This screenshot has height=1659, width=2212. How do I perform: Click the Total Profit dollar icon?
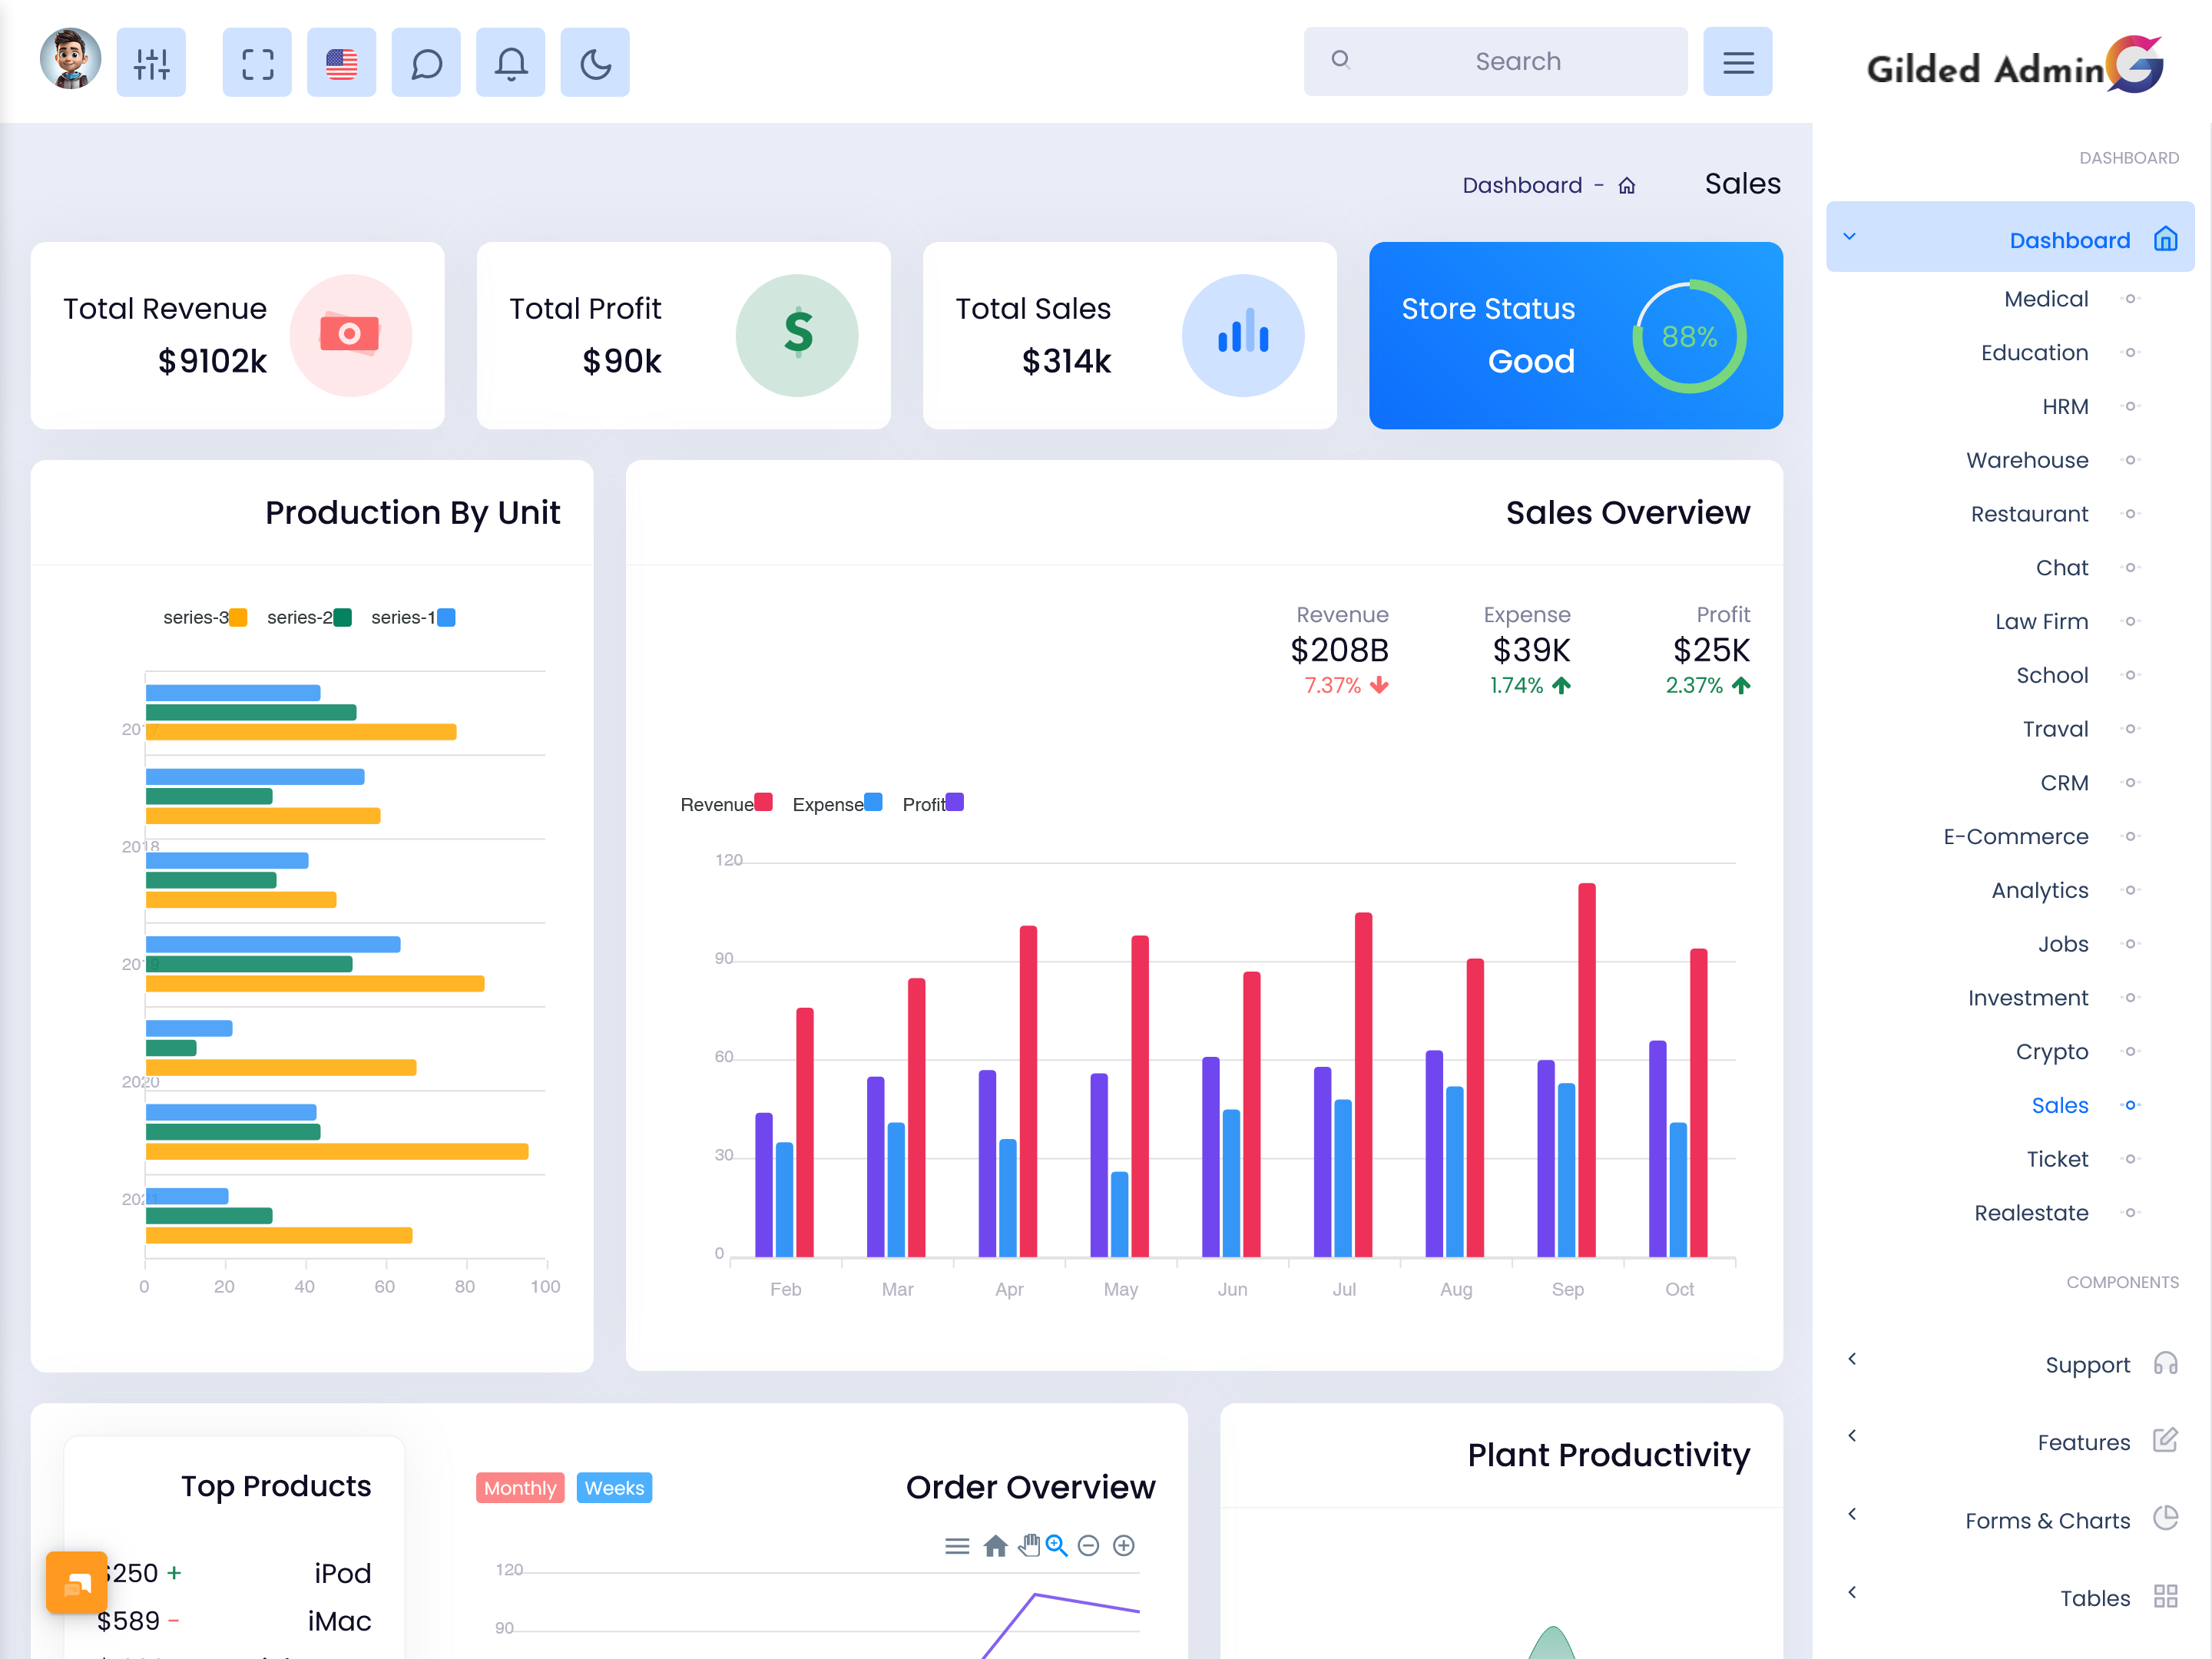797,335
